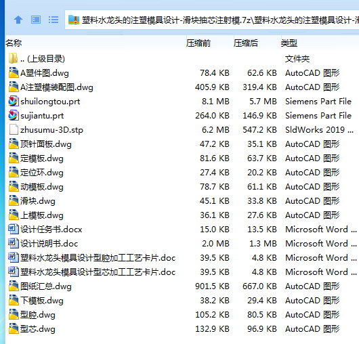
Task: Click the archive icon in the address bar
Action: point(74,20)
